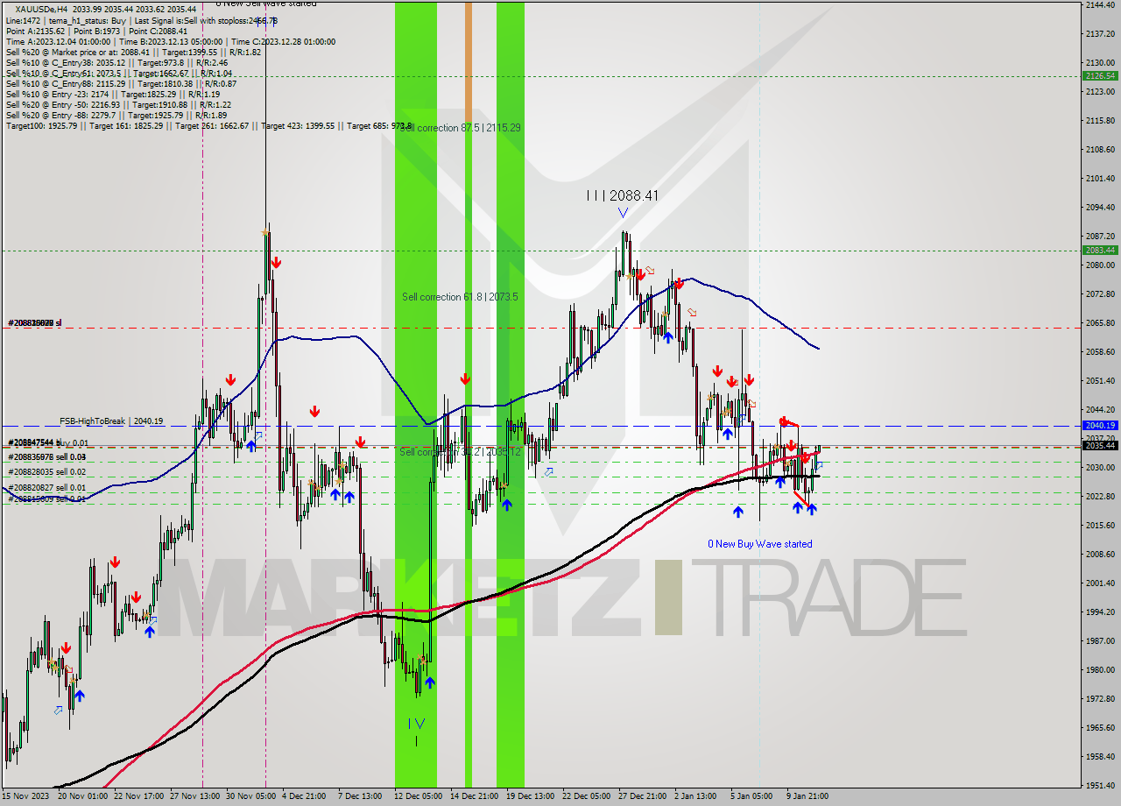Click the 1951.40 price axis label

click(1100, 785)
